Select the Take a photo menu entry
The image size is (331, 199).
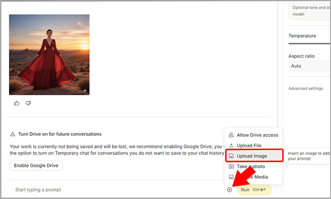coord(251,166)
